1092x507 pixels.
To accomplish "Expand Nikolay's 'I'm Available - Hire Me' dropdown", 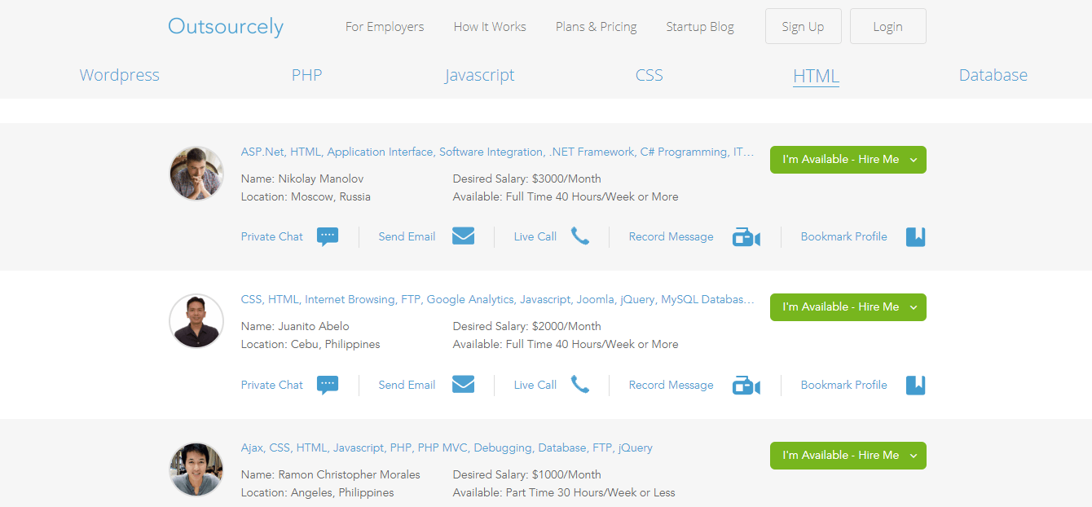I will click(x=914, y=160).
